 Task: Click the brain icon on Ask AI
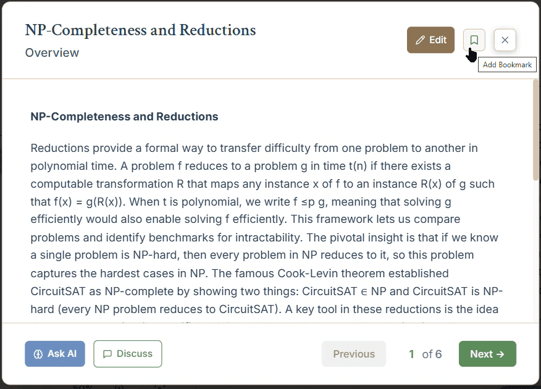point(38,354)
